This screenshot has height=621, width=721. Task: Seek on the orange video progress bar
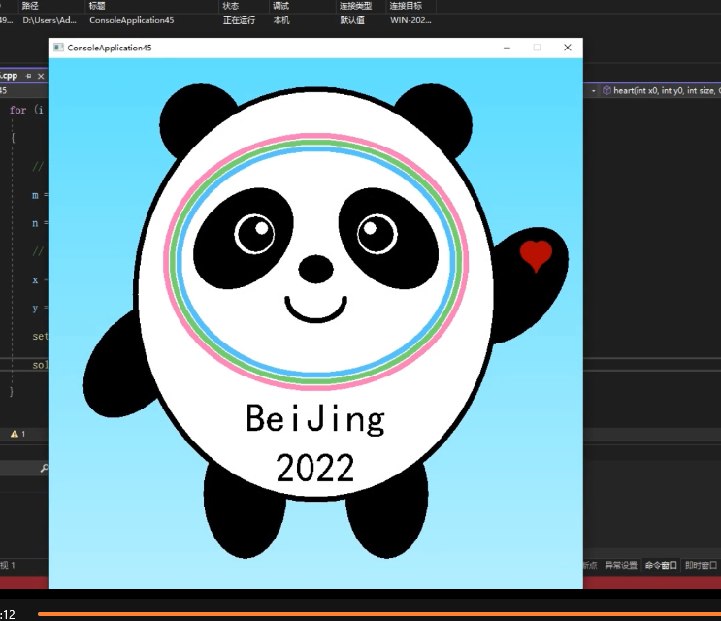tap(378, 613)
